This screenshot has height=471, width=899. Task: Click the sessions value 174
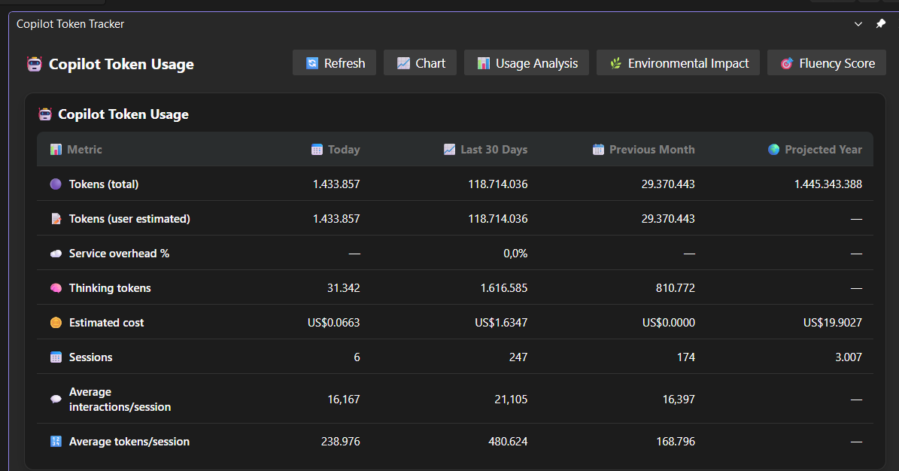685,357
